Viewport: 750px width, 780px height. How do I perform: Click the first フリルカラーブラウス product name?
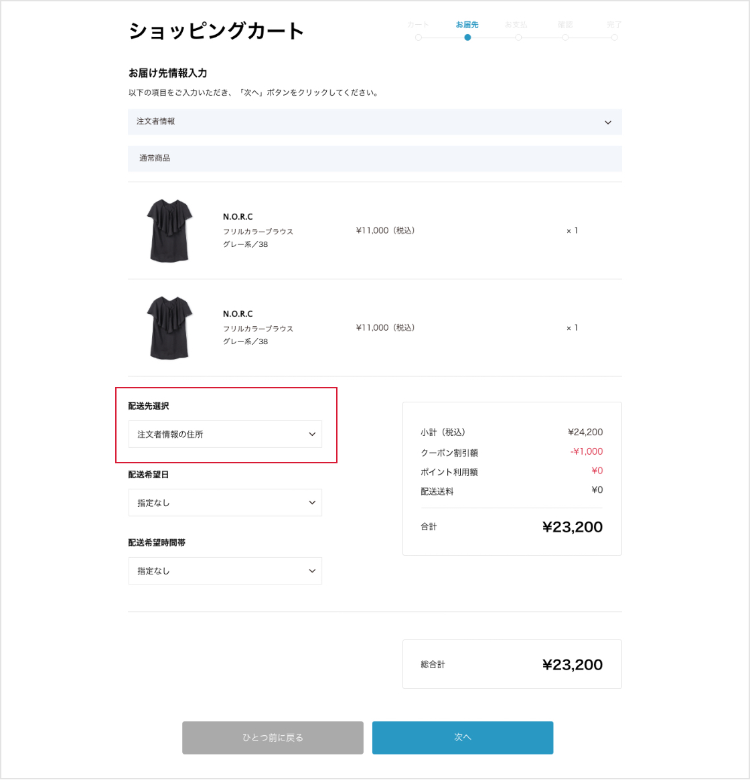pyautogui.click(x=258, y=232)
